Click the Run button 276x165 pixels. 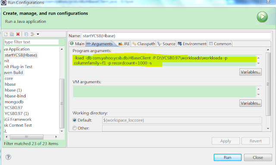pos(228,157)
